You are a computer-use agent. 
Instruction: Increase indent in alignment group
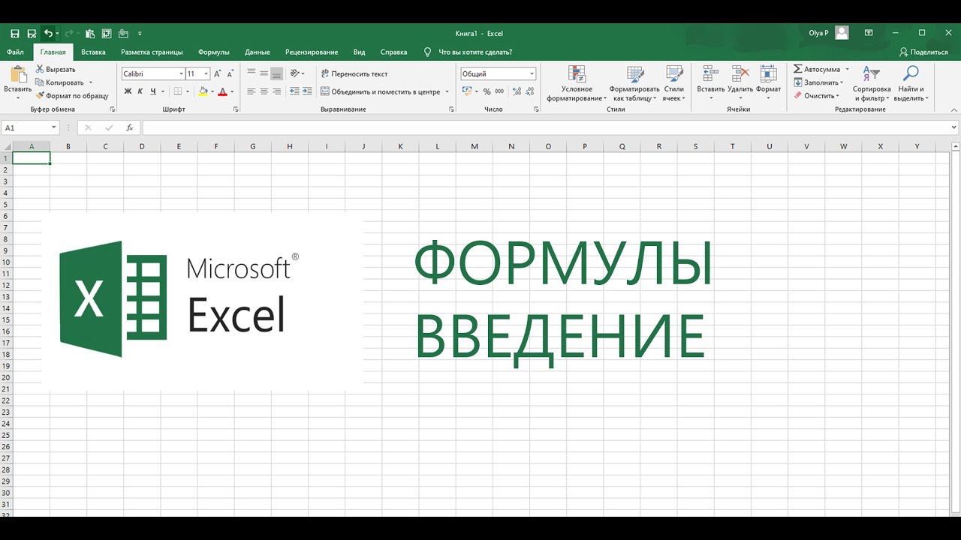[x=307, y=91]
